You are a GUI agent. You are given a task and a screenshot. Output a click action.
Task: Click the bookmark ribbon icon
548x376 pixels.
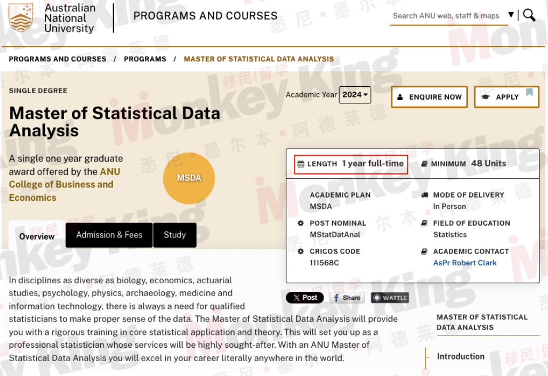point(529,92)
